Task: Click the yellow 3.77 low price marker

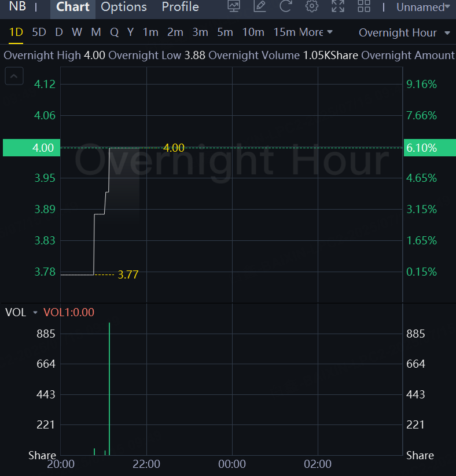Action: [128, 274]
